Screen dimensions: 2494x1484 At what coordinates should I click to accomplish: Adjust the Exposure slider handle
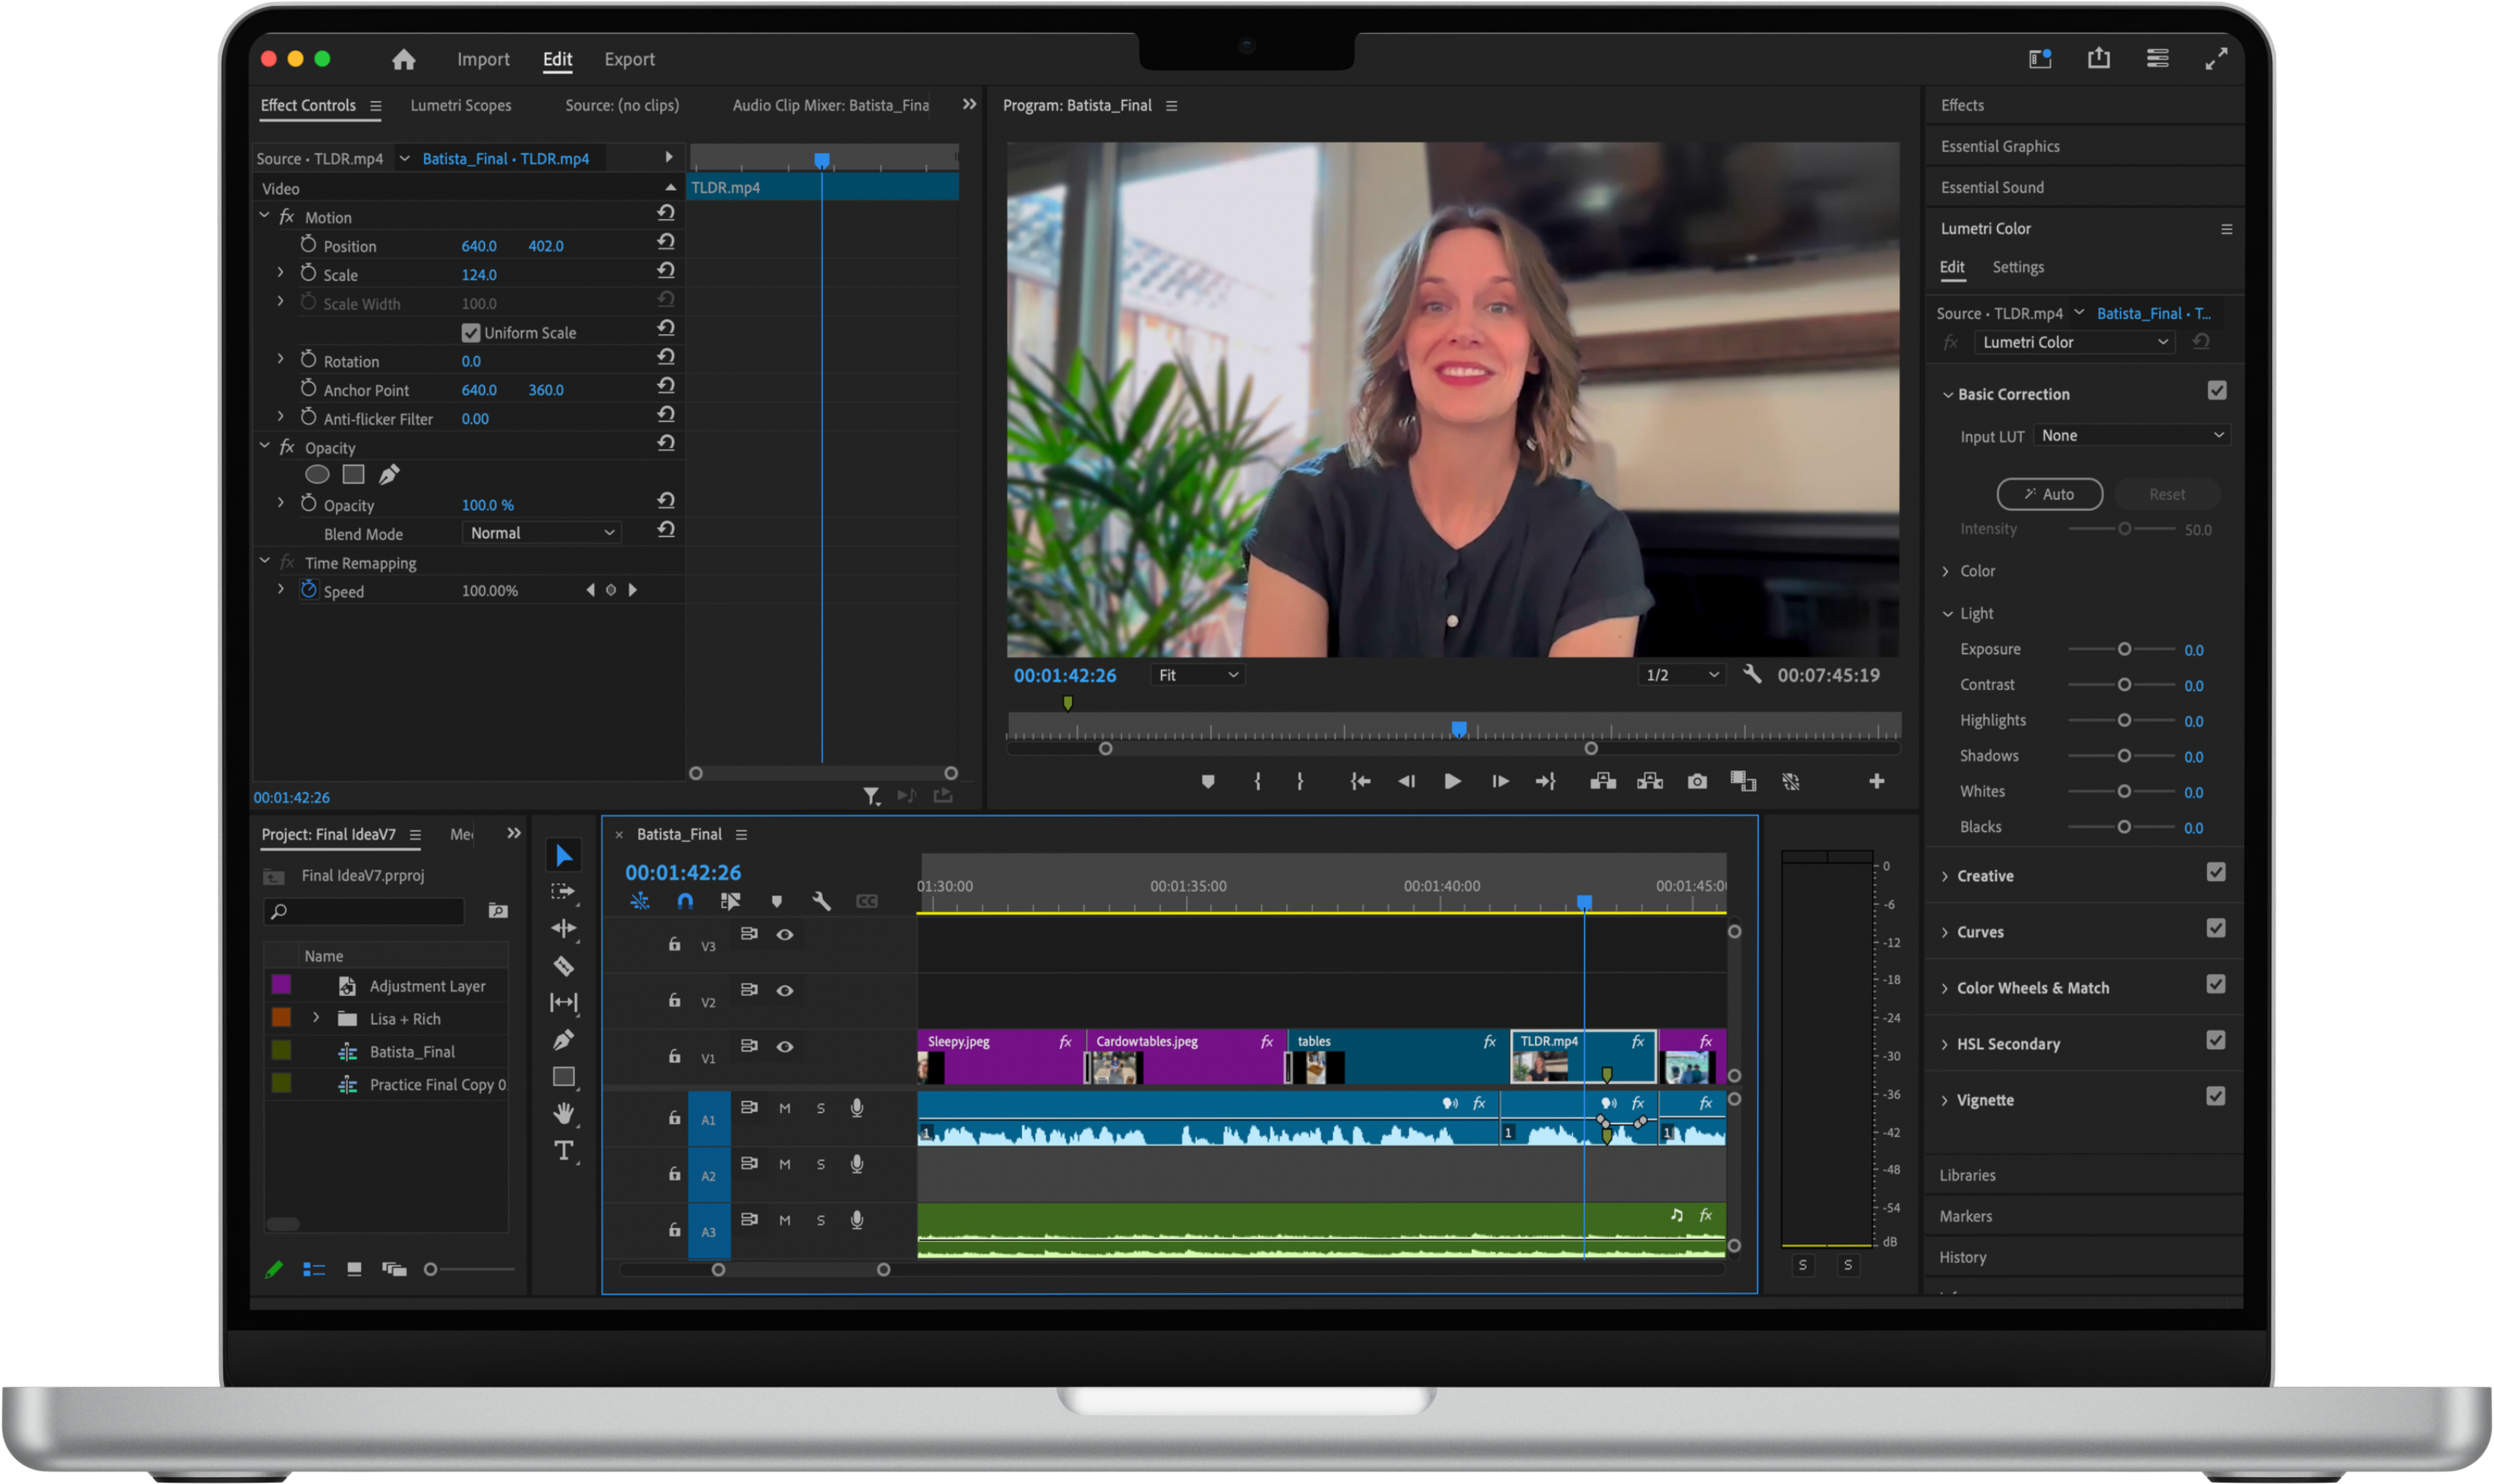pyautogui.click(x=2124, y=649)
